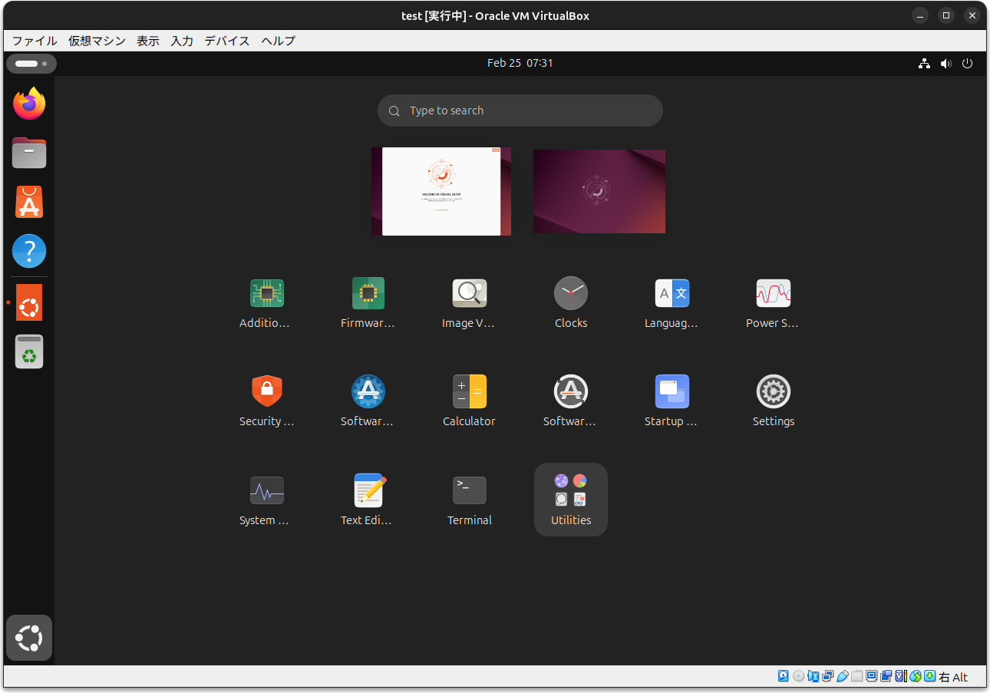Click the display monitor indicator in VirtualBox status bar
The height and width of the screenshot is (693, 990).
[872, 676]
